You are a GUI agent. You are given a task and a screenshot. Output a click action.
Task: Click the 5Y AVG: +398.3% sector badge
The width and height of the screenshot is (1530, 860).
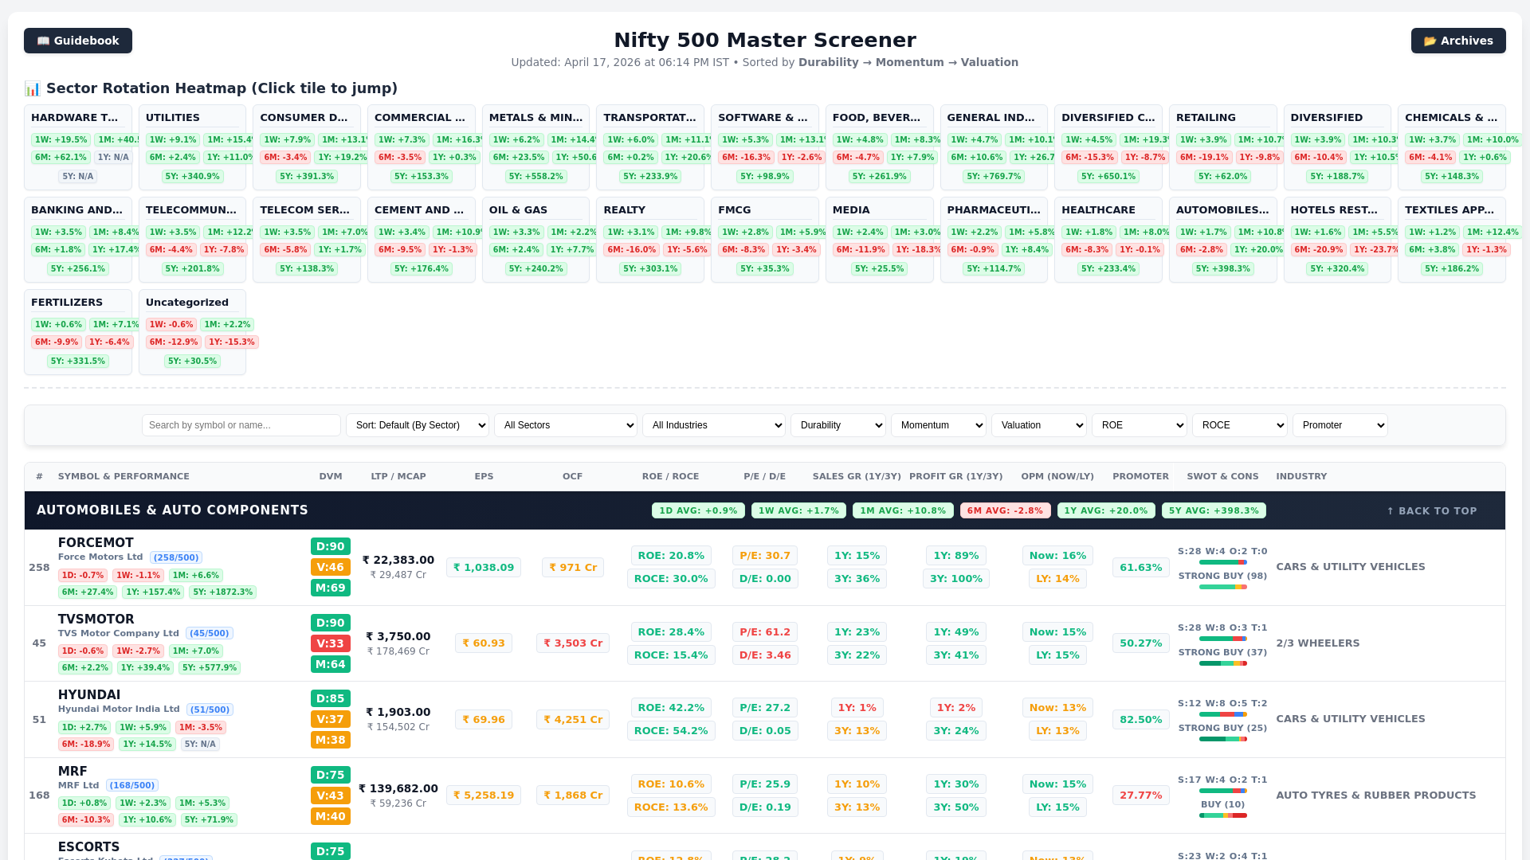pyautogui.click(x=1214, y=511)
